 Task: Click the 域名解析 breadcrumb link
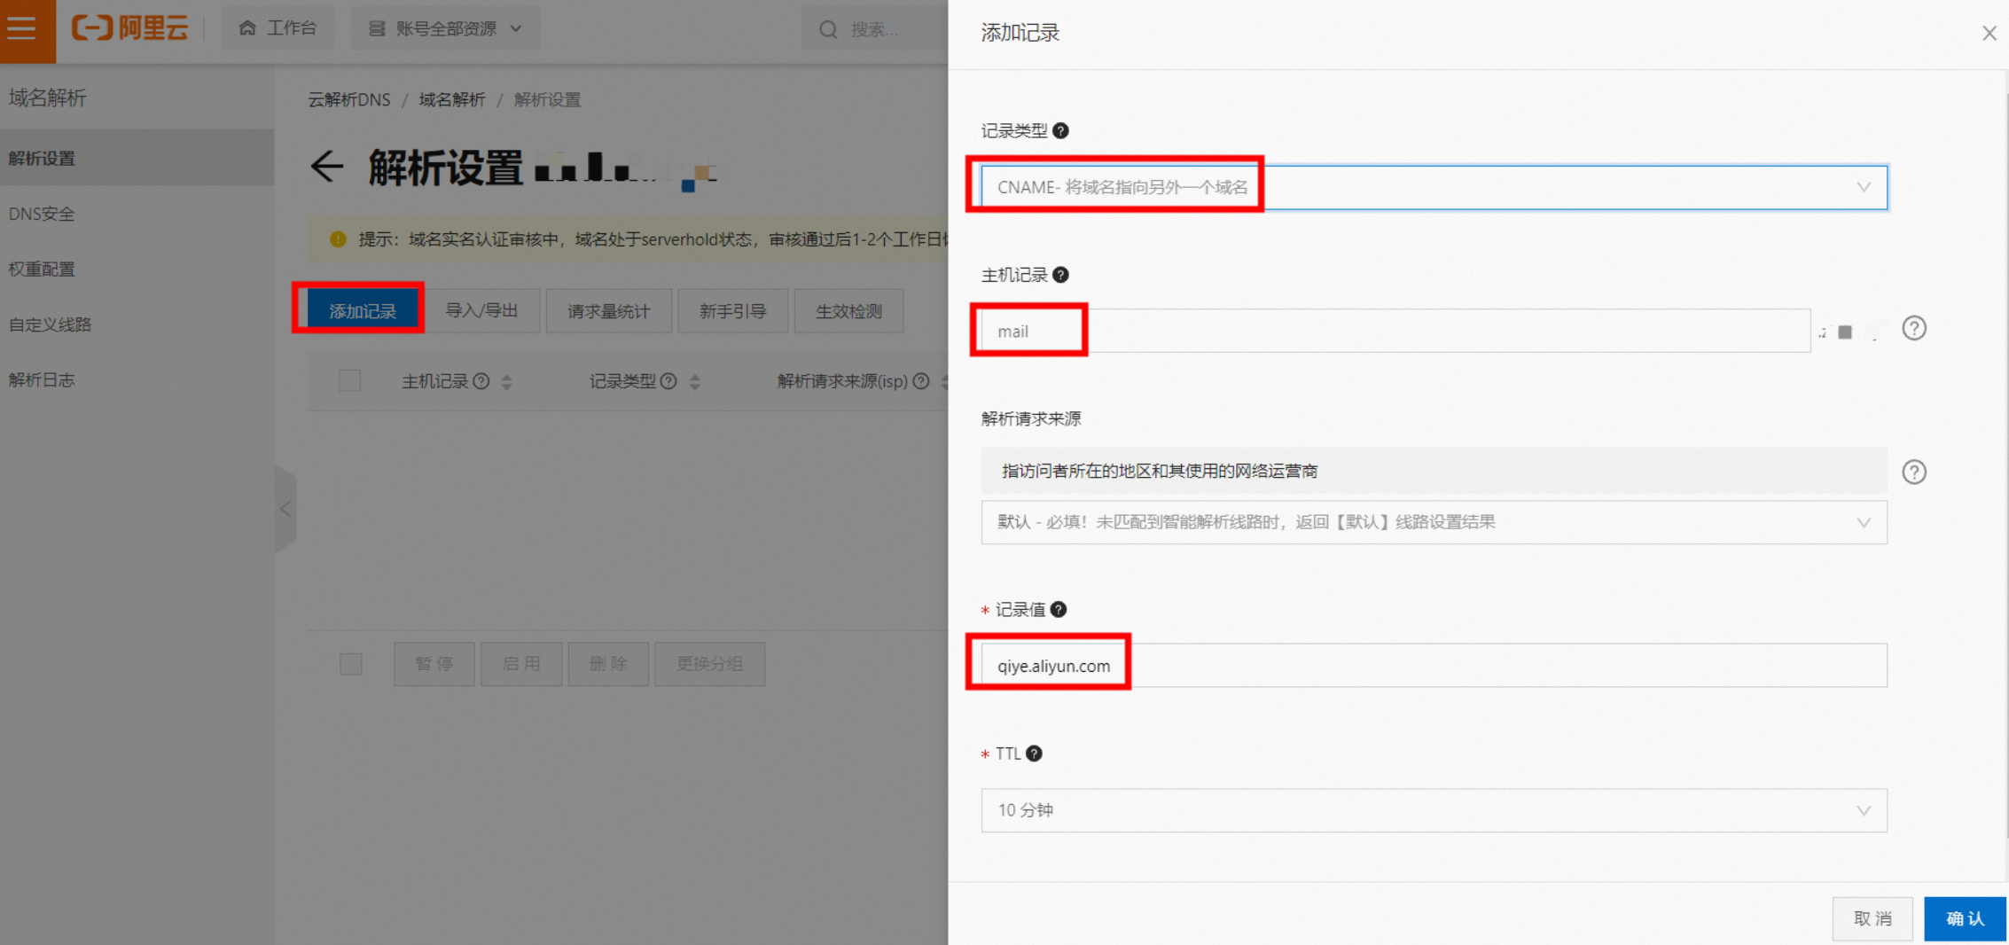451,99
